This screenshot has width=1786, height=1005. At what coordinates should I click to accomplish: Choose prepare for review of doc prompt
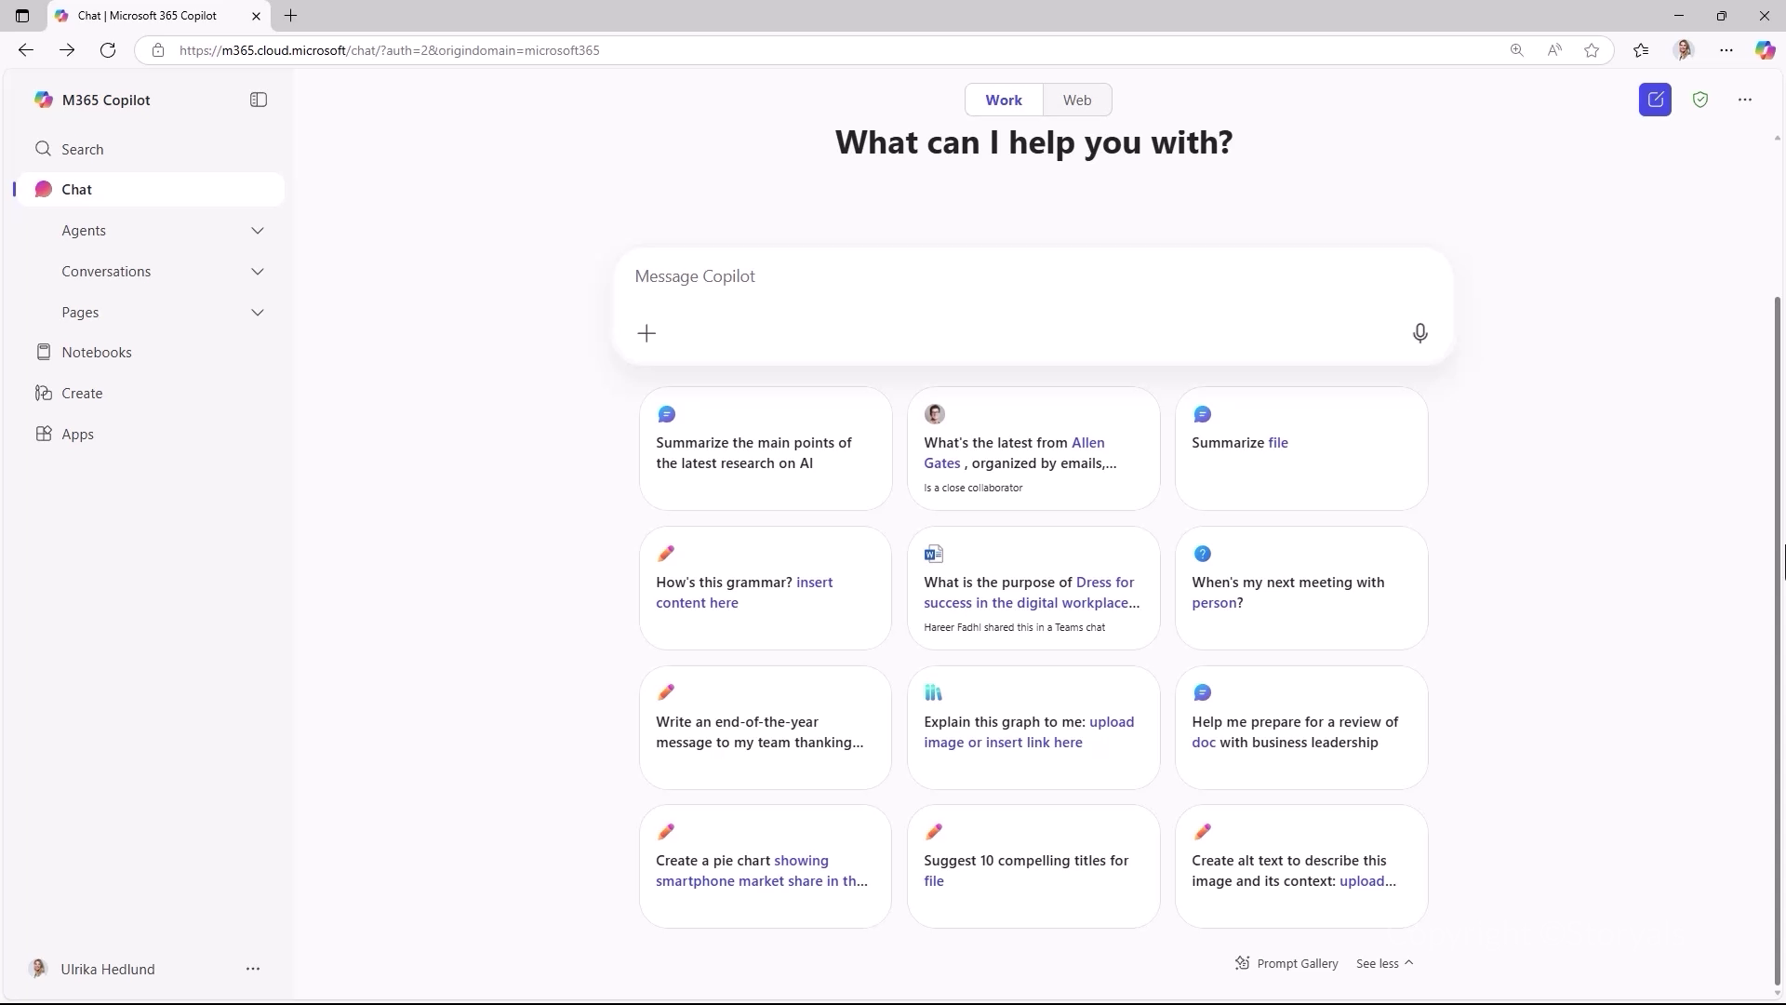tap(1300, 727)
